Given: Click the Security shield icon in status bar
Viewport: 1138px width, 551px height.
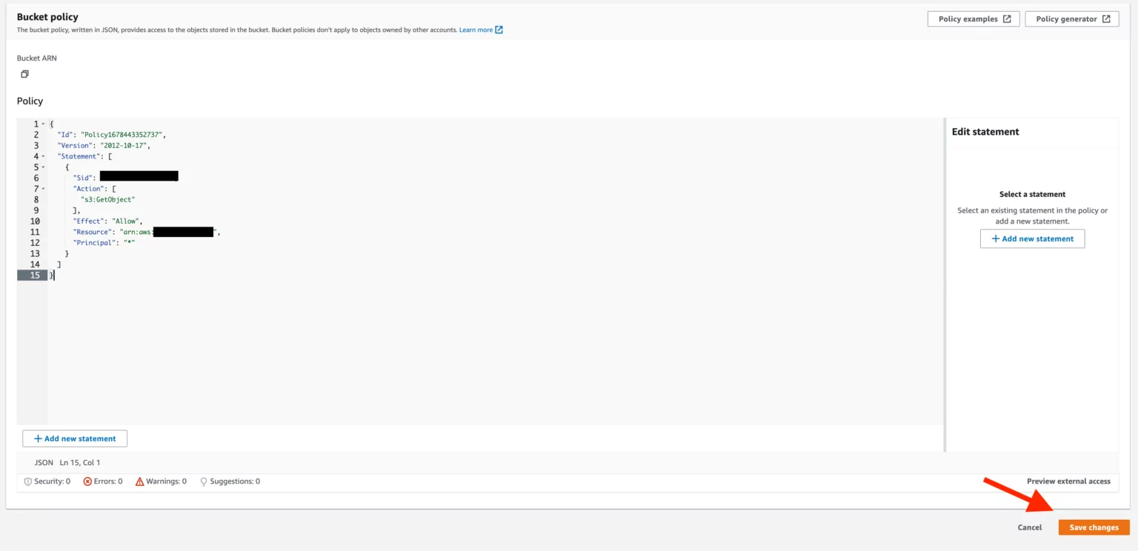Looking at the screenshot, I should click(x=27, y=481).
